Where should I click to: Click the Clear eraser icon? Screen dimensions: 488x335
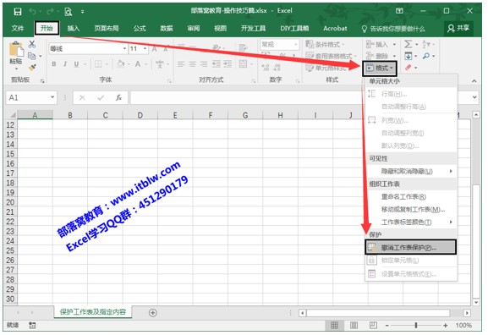click(408, 67)
